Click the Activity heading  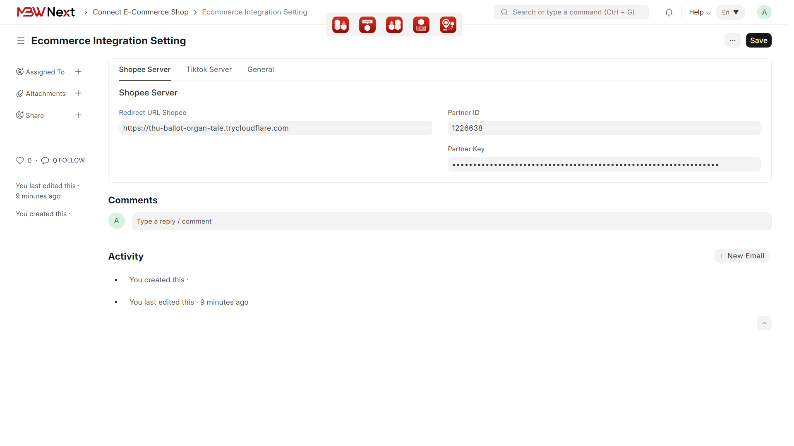(126, 256)
